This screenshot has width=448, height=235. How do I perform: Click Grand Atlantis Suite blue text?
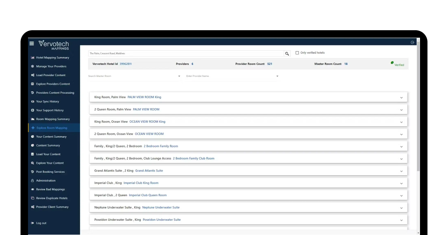point(149,171)
